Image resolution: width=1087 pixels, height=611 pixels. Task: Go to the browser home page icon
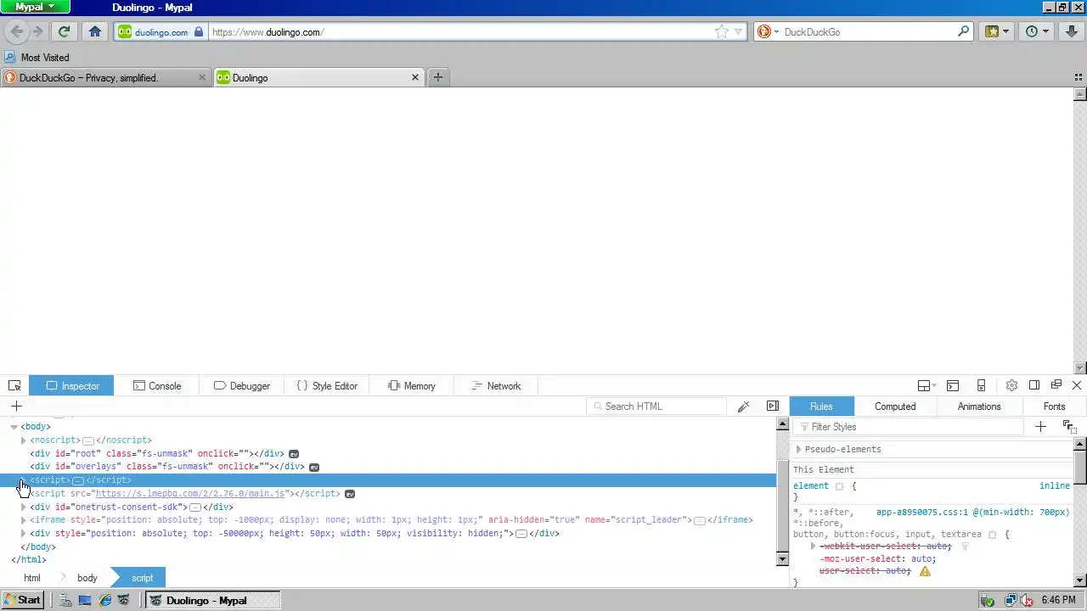point(95,31)
